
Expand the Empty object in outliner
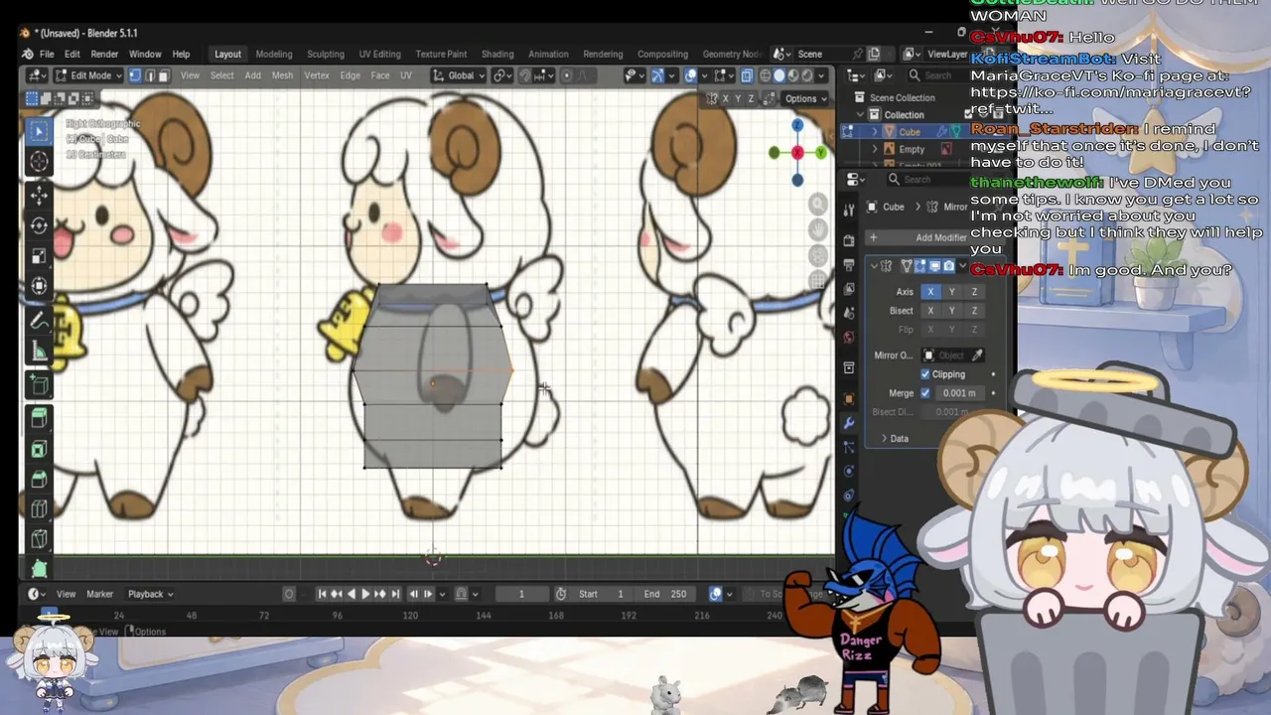click(x=875, y=150)
